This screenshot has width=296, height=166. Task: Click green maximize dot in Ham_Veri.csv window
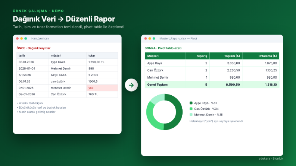26,38
